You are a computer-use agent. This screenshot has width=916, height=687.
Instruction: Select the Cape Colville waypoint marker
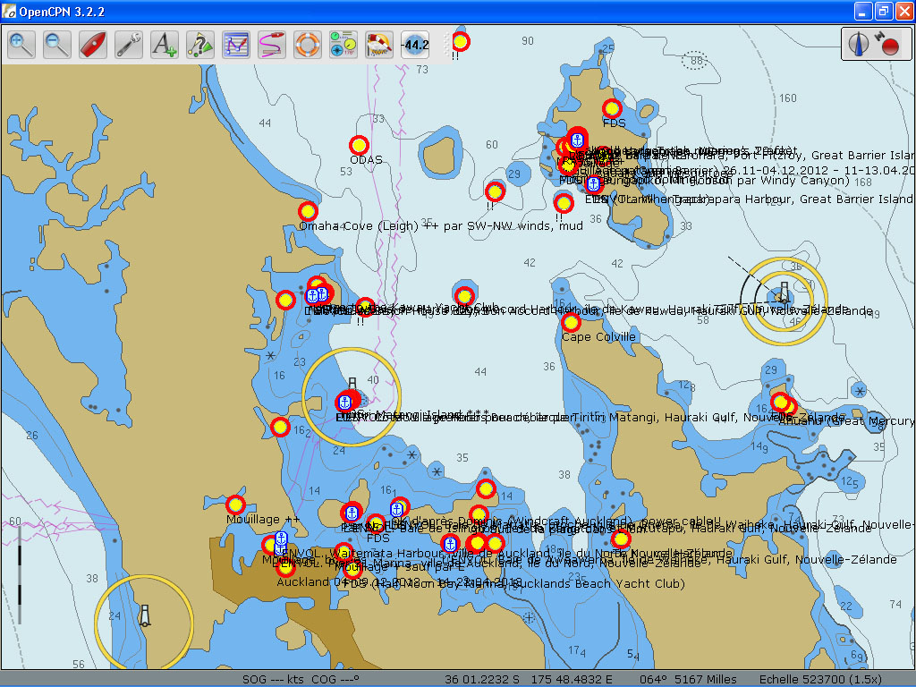click(x=571, y=322)
